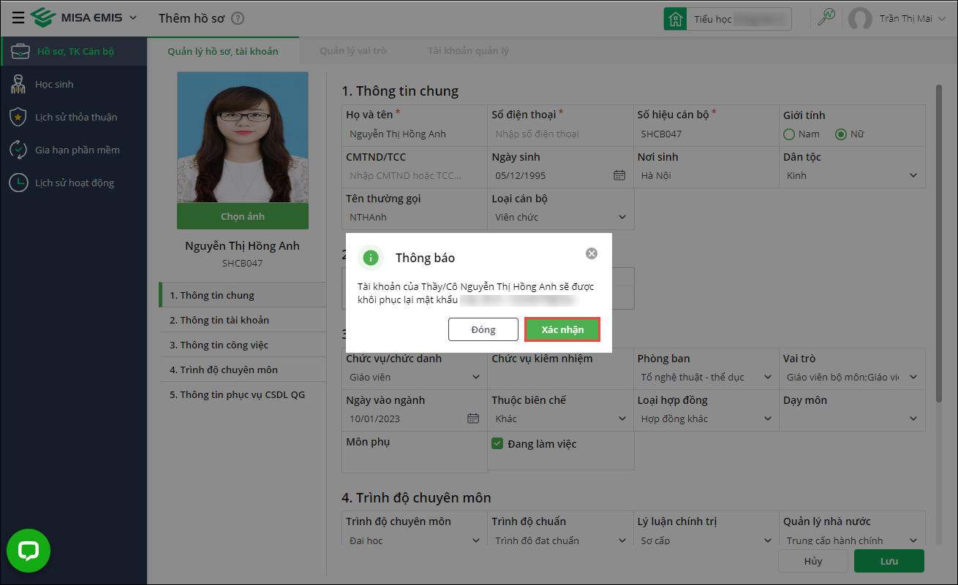Click the Lịch sử hoạt động clock icon
Screen dimensions: 958x585
[x=18, y=183]
